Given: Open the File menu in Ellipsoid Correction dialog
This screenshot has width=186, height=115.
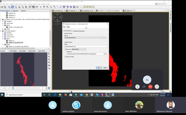Looking at the screenshot, I should click(64, 27).
